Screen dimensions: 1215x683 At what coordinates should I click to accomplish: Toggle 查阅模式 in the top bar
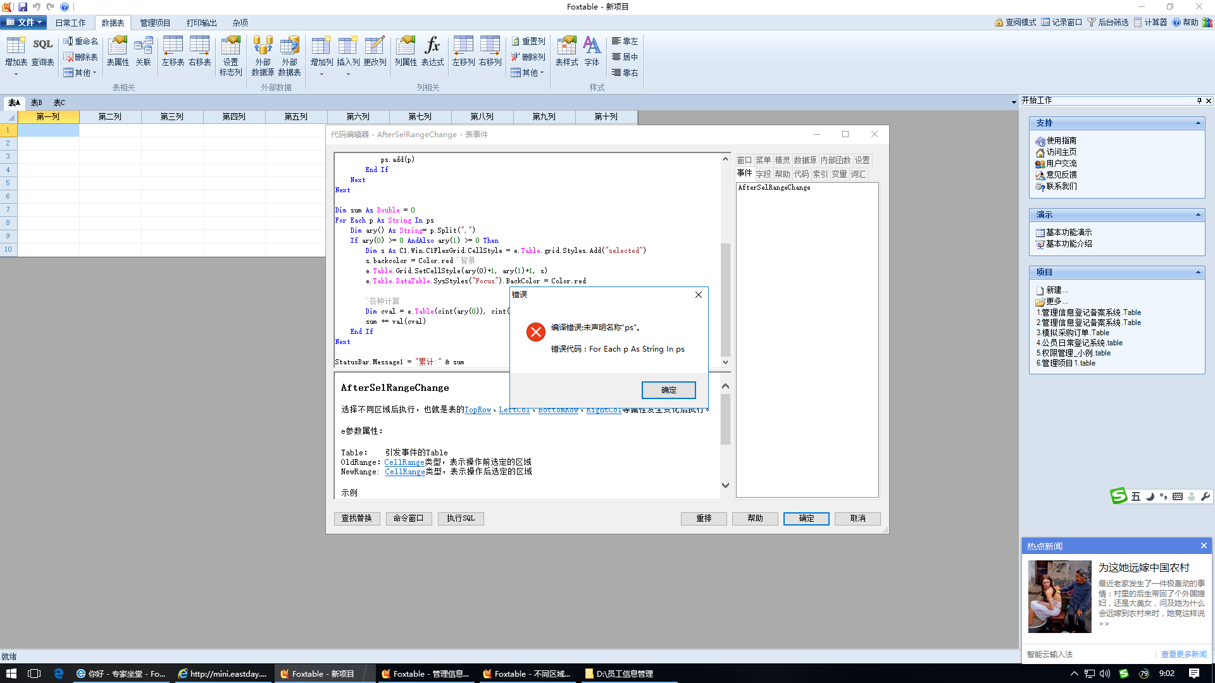pyautogui.click(x=1015, y=22)
